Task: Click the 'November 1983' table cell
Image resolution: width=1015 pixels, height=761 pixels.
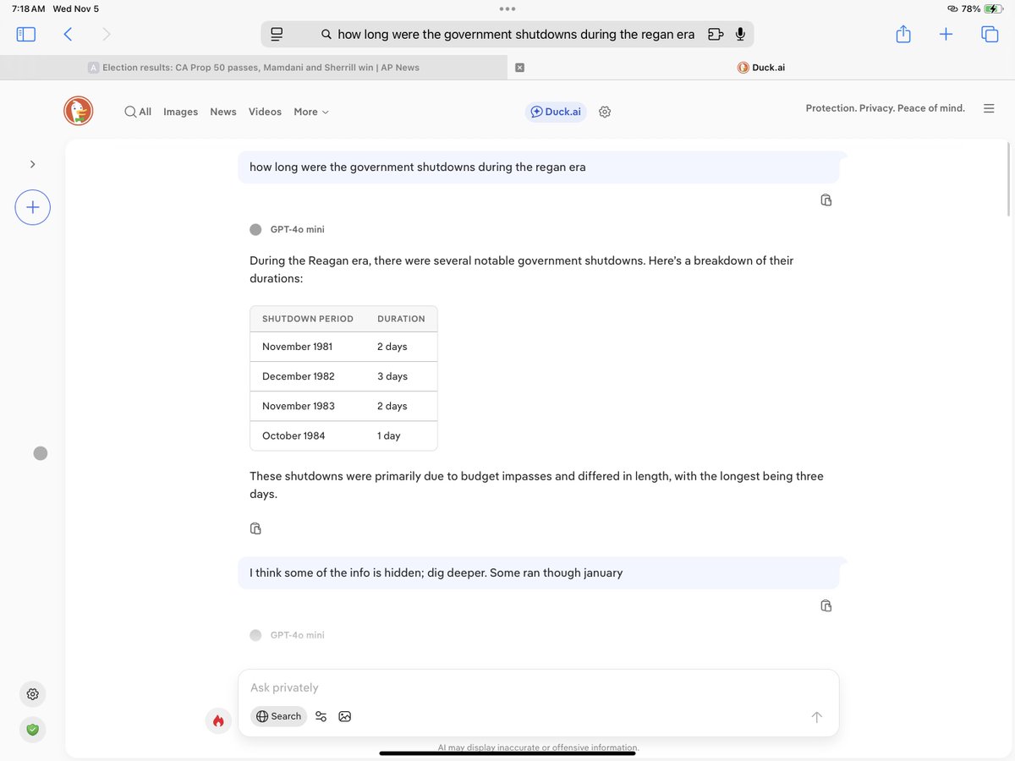Action: tap(298, 406)
